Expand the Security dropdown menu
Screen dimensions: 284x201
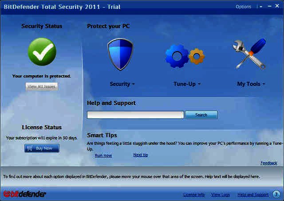(x=122, y=84)
